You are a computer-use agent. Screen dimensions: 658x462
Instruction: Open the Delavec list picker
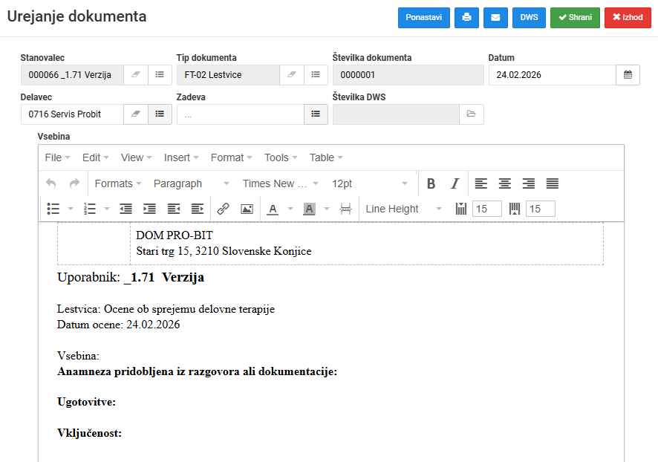pyautogui.click(x=160, y=114)
